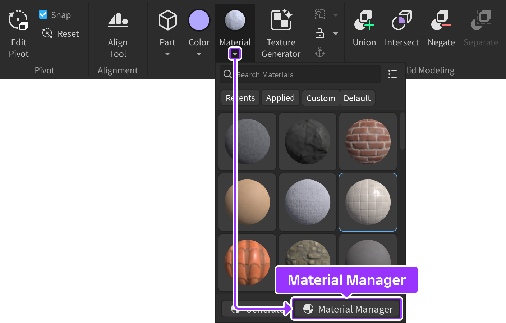The image size is (506, 323).
Task: Click the Union solid modeling icon
Action: point(364,21)
